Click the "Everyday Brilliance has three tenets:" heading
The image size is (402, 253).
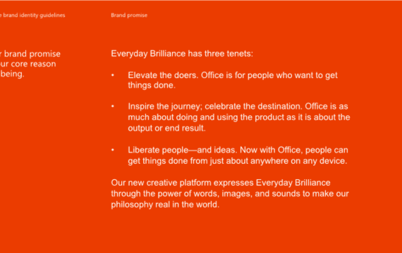(182, 53)
